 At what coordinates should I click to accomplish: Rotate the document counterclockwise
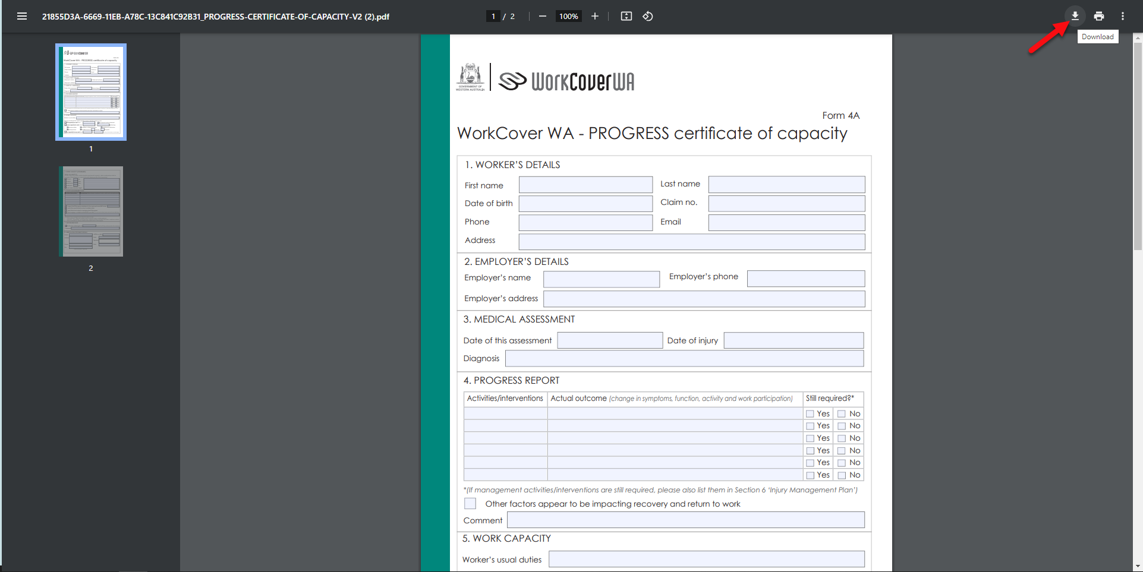pyautogui.click(x=648, y=16)
